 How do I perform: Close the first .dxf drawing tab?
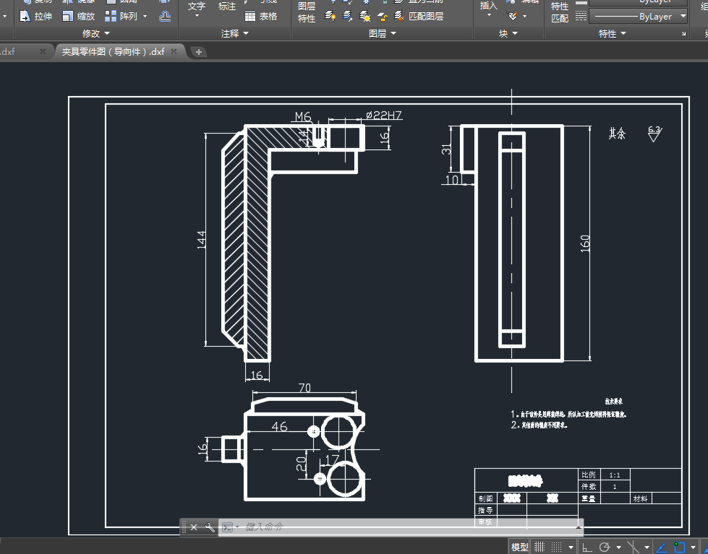pos(43,51)
